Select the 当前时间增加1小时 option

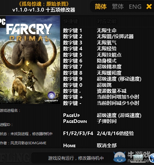tap(118, 97)
